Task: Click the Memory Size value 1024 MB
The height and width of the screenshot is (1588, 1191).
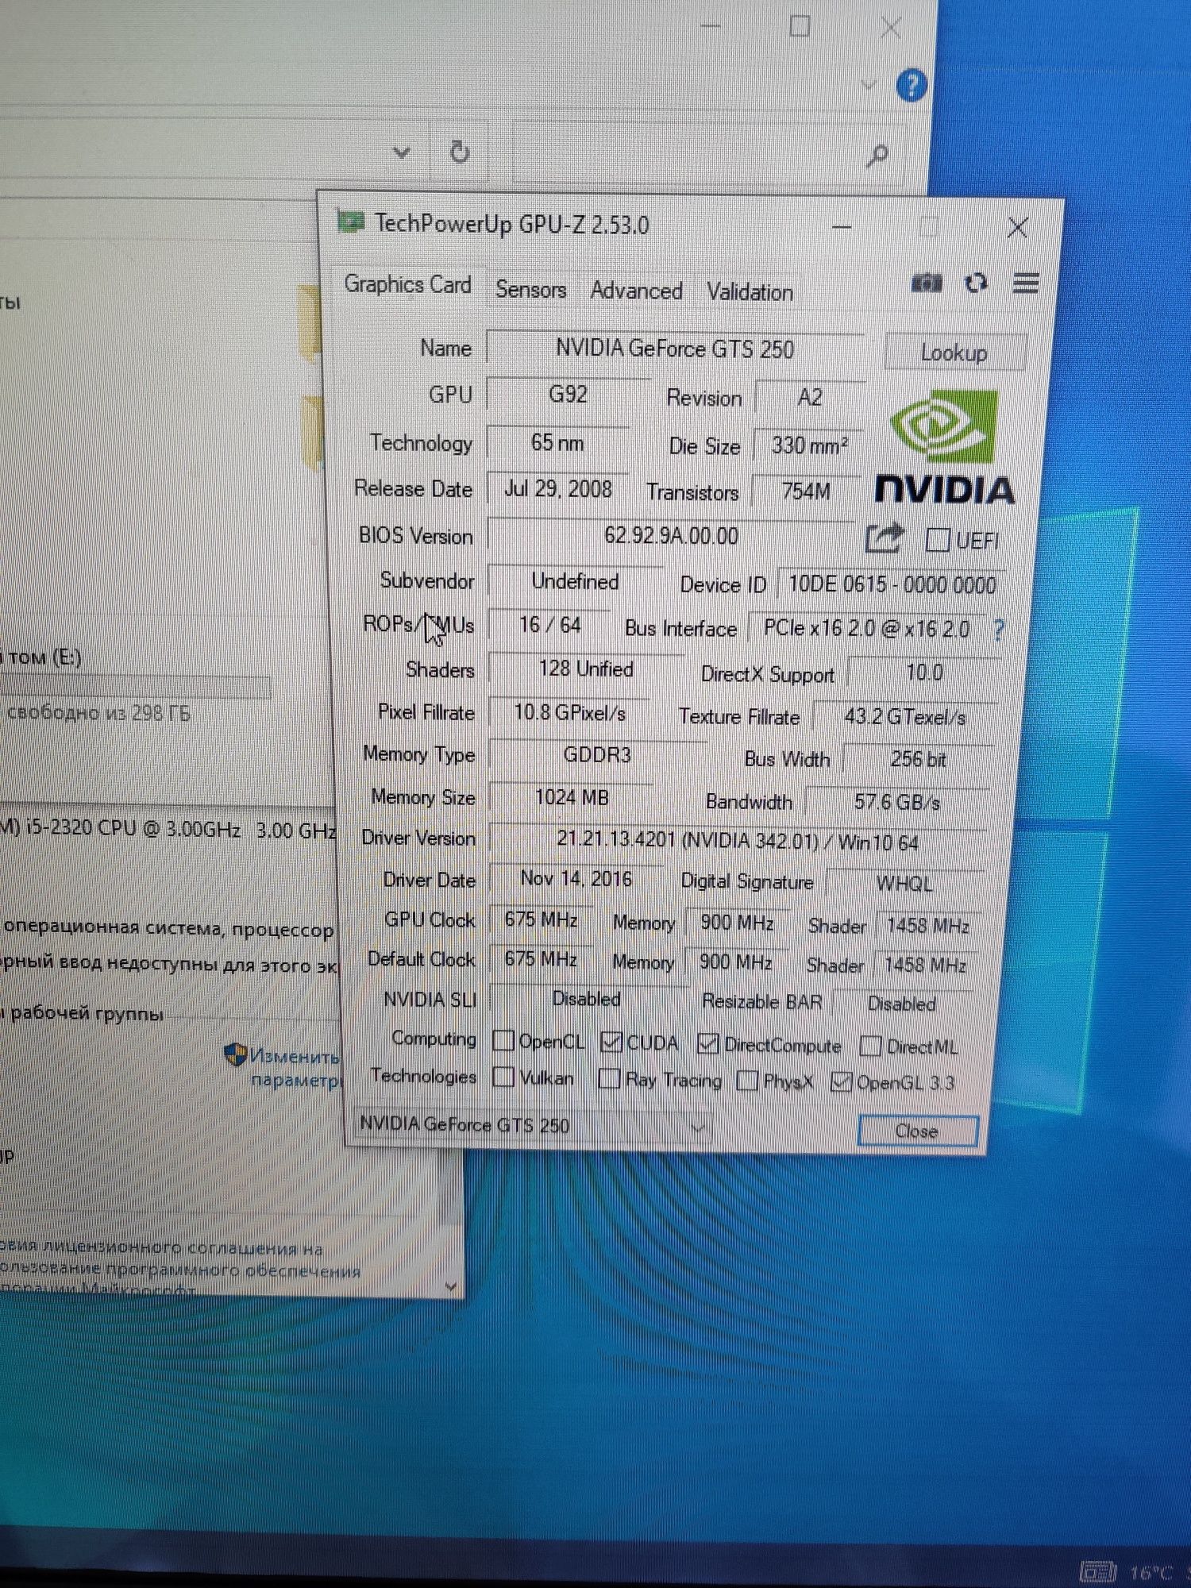Action: [x=572, y=797]
